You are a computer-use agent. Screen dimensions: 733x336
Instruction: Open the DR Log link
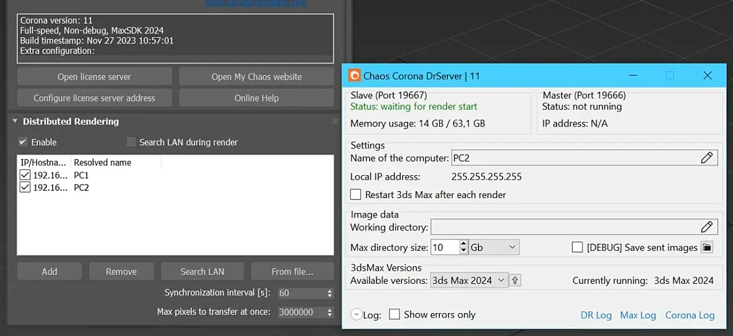click(x=596, y=316)
